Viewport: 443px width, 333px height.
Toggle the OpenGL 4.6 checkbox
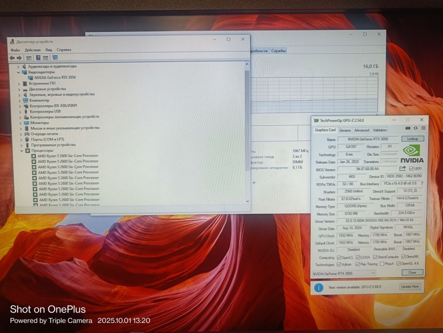[x=398, y=264]
